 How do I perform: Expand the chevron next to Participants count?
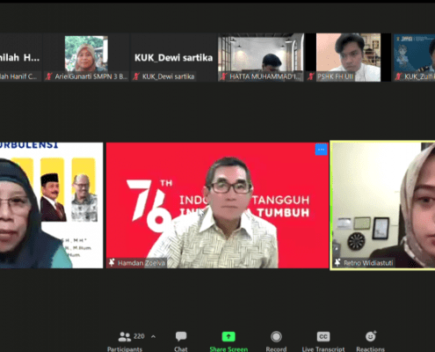[153, 336]
